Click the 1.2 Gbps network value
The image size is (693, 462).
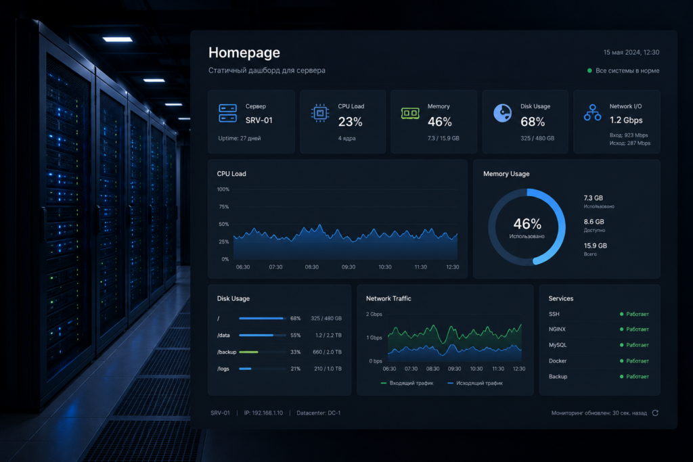coord(626,120)
